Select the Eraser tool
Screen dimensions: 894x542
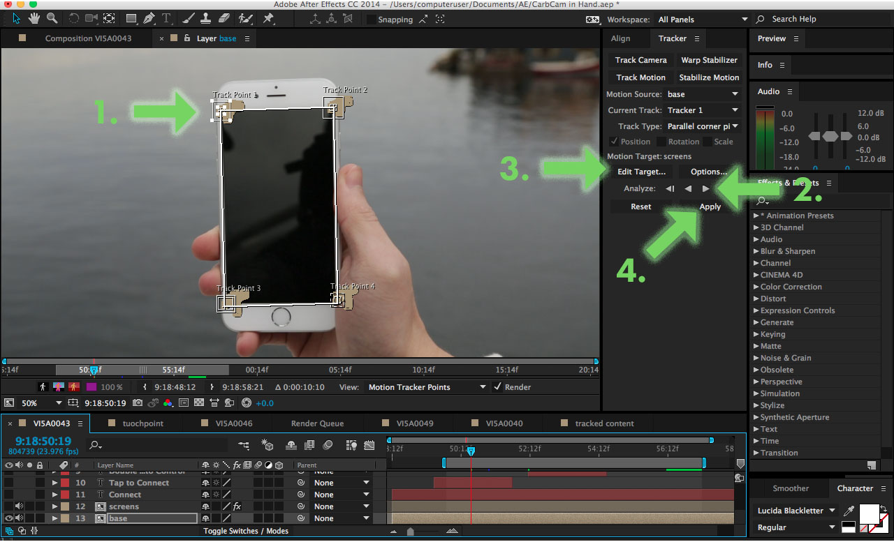pyautogui.click(x=223, y=19)
